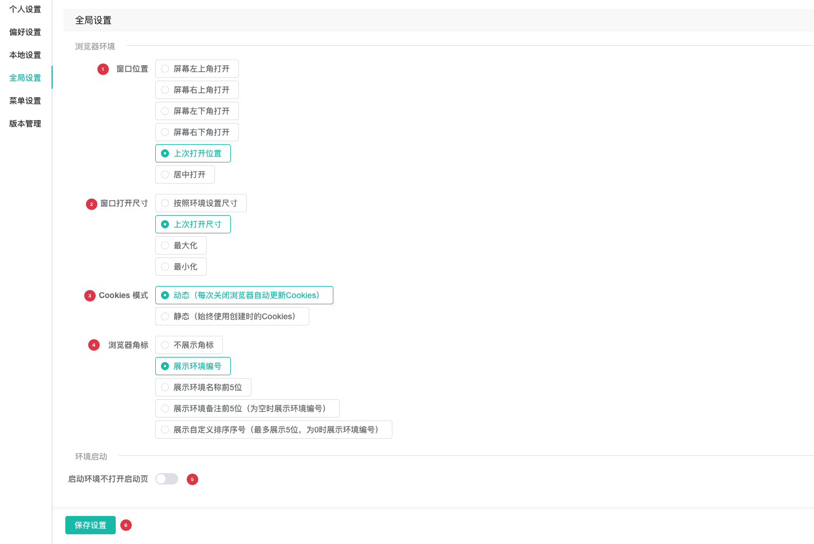Open 偏好设置 in the sidebar
This screenshot has height=544, width=814.
pyautogui.click(x=25, y=32)
